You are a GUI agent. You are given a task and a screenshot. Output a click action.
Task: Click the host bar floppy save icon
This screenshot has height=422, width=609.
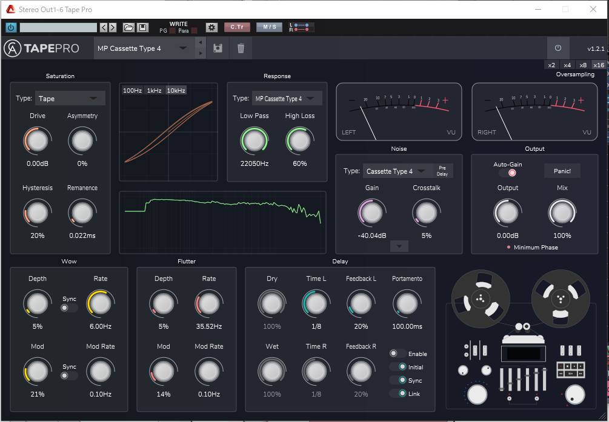tap(142, 28)
